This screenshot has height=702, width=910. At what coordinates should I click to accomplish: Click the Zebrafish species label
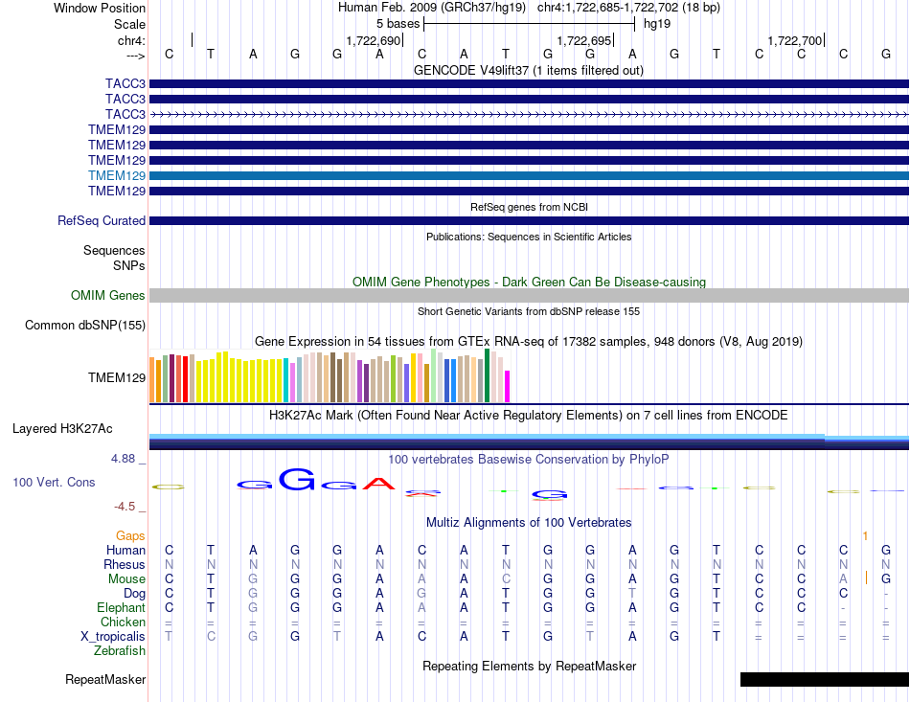120,651
